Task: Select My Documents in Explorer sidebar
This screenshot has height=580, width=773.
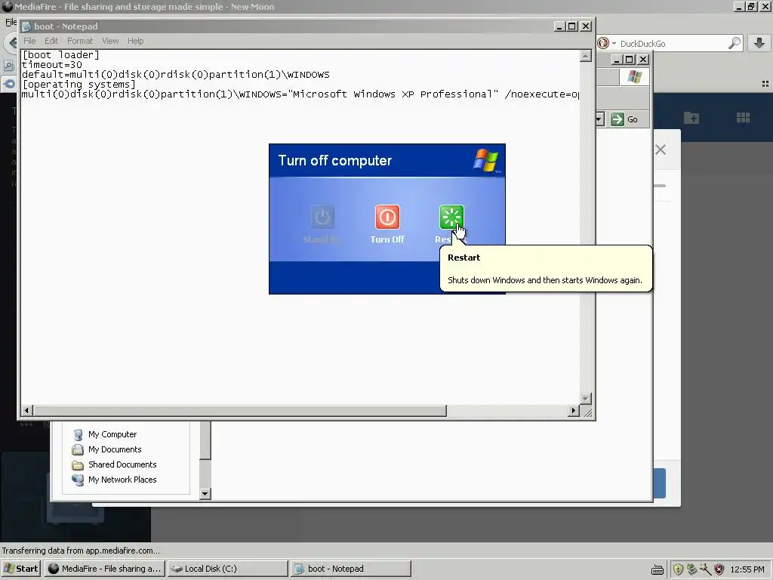Action: pos(115,449)
